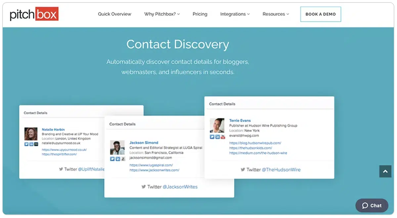Select the email jacksonsimond@gmail.com
The height and width of the screenshot is (218, 397).
pos(151,158)
